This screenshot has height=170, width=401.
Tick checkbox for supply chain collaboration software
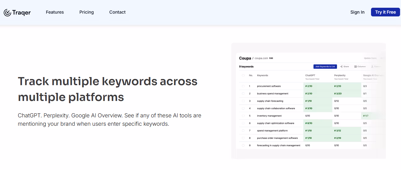pos(243,108)
